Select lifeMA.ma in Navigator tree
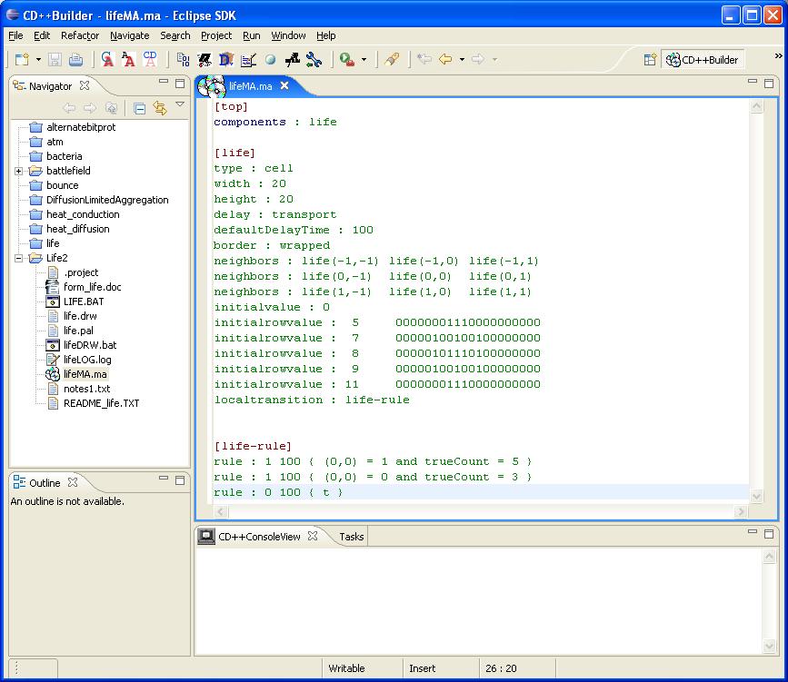The width and height of the screenshot is (788, 682). (85, 374)
